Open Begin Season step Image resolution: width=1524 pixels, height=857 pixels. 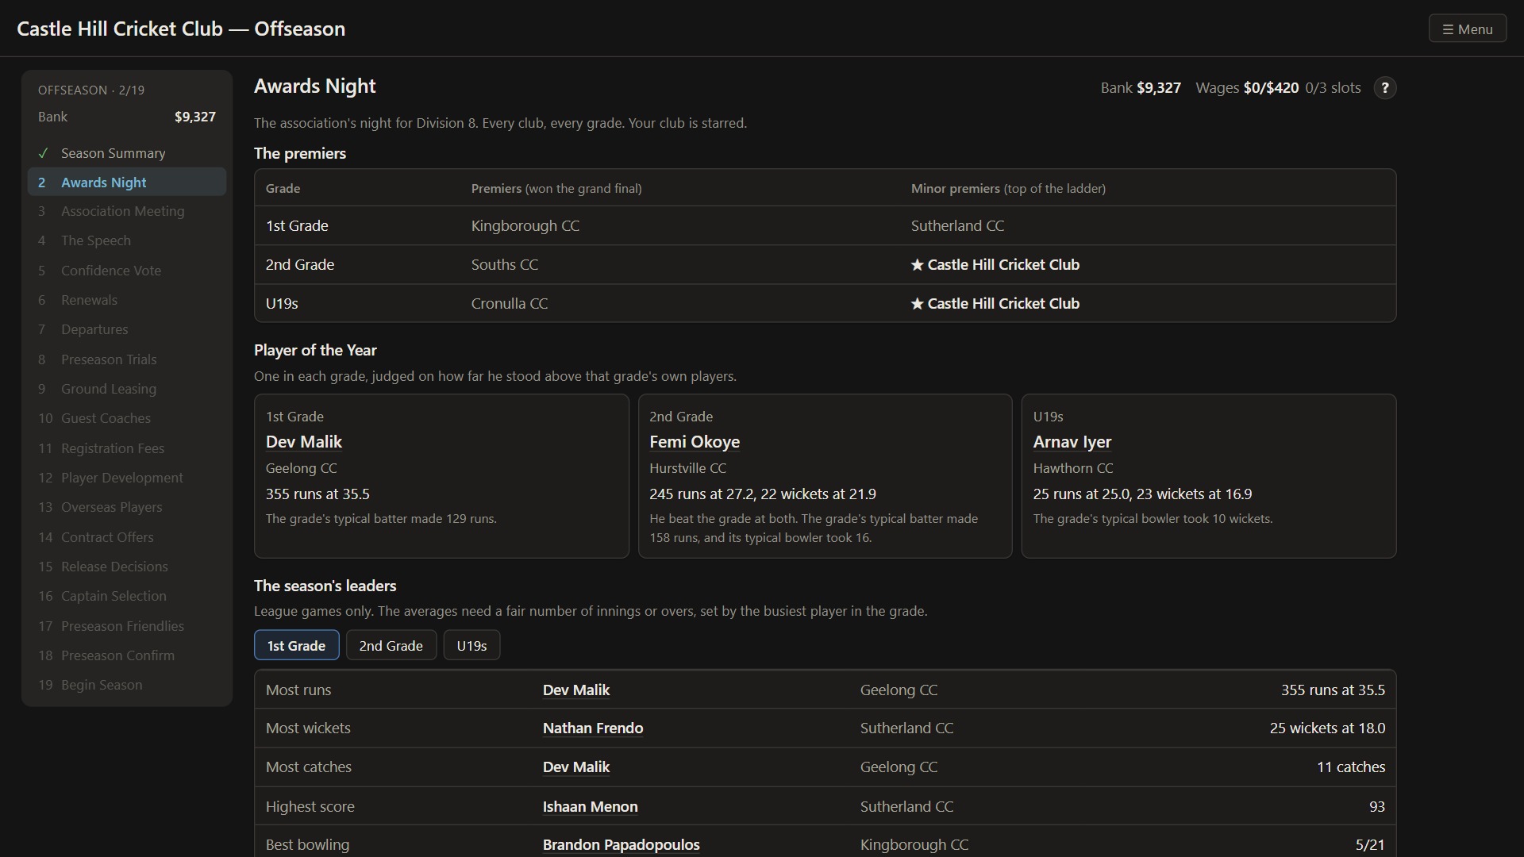pos(127,685)
